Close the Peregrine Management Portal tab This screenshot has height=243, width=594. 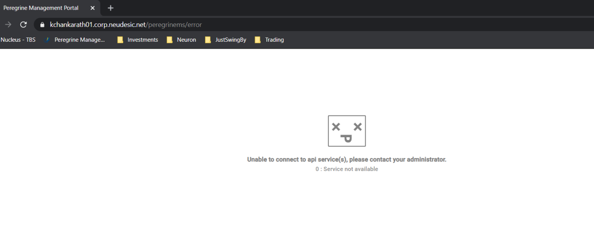coord(92,8)
